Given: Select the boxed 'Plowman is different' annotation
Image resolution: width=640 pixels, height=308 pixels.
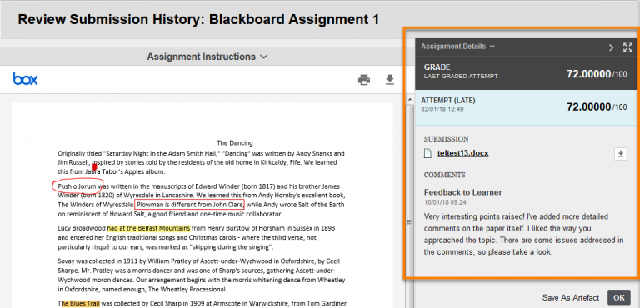Looking at the screenshot, I should click(189, 205).
